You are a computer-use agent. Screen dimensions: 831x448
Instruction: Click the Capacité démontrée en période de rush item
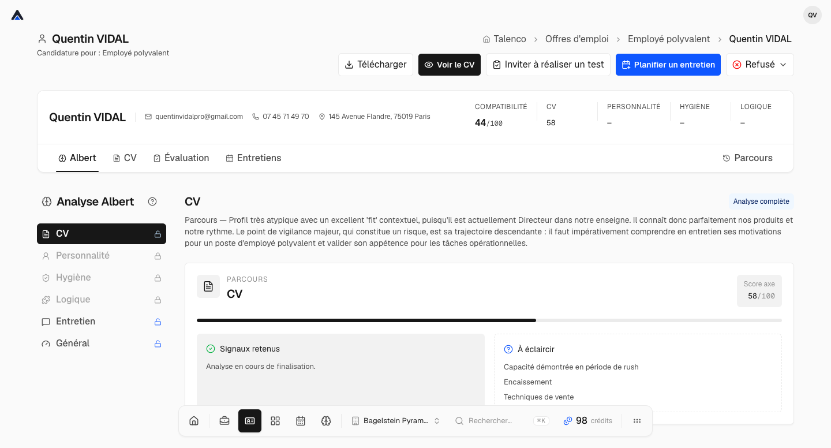coord(571,367)
